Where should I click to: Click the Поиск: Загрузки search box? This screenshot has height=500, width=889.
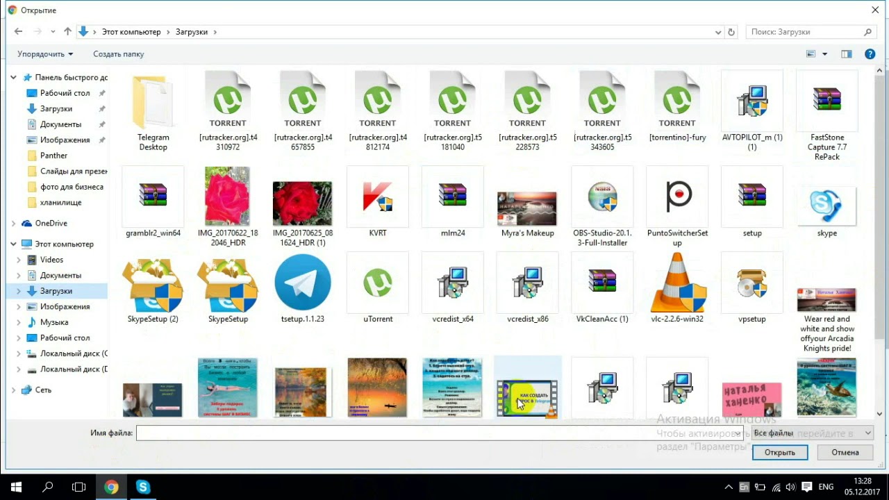click(x=811, y=32)
